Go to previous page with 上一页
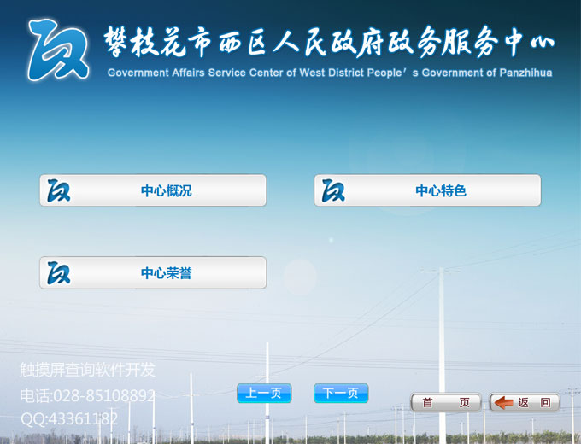581x444 pixels. (264, 394)
